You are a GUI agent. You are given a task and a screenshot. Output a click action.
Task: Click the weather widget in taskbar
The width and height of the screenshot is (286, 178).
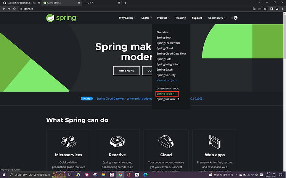click(221, 175)
